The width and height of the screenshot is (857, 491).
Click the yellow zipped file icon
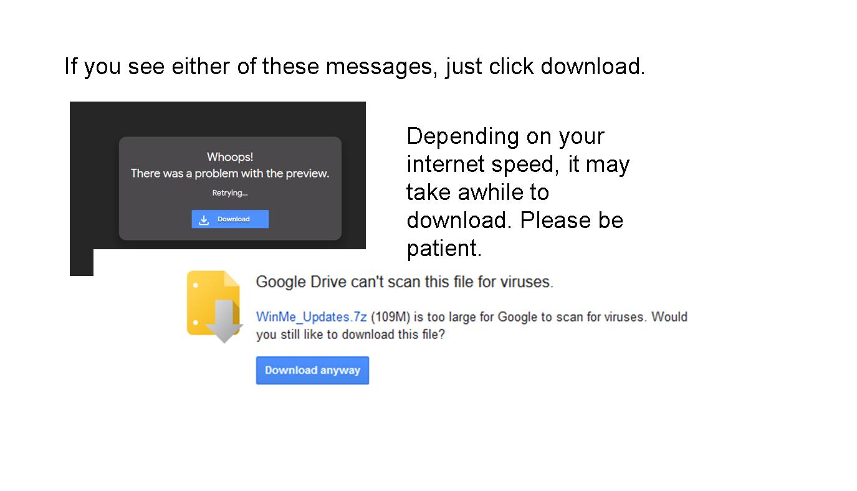pyautogui.click(x=214, y=303)
